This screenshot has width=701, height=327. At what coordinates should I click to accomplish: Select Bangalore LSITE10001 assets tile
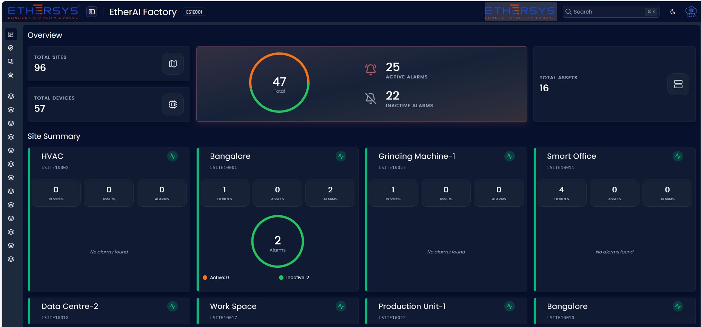[277, 193]
